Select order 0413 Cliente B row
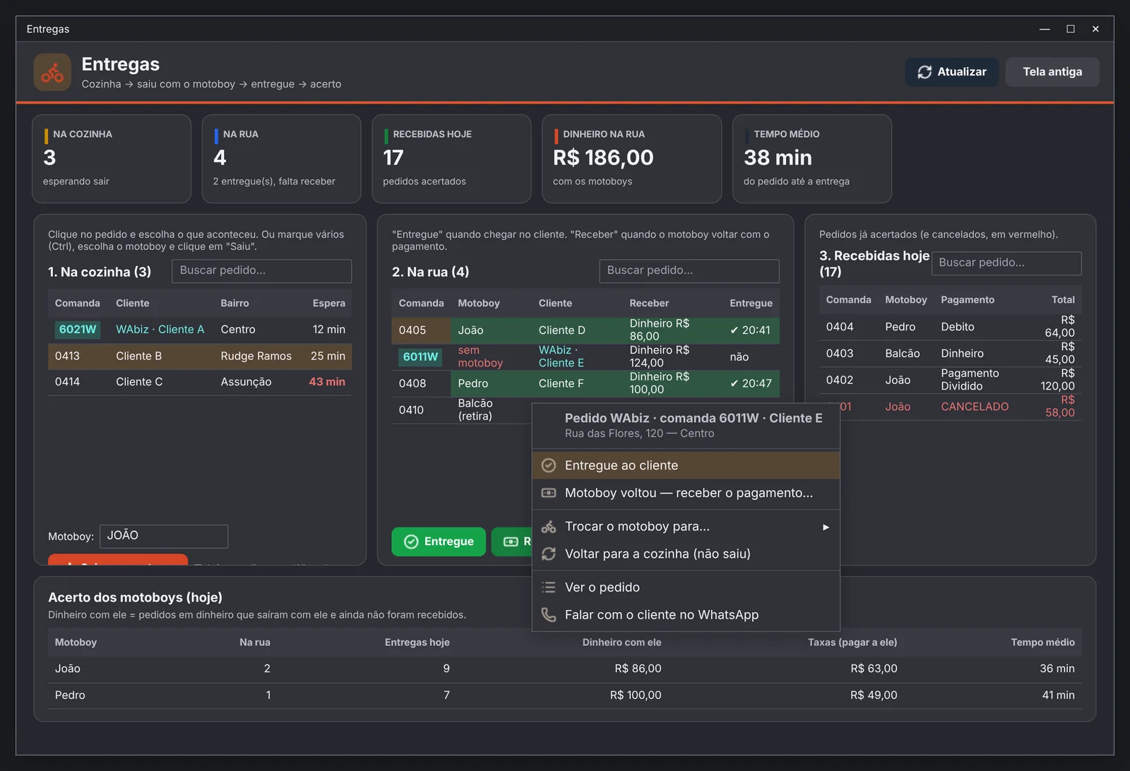 [200, 356]
